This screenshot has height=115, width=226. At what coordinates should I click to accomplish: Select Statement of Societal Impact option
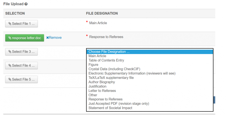(x=110, y=108)
